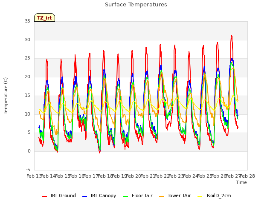Toggle Tower TAir series in legend
This screenshot has width=273, height=204.
175,195
